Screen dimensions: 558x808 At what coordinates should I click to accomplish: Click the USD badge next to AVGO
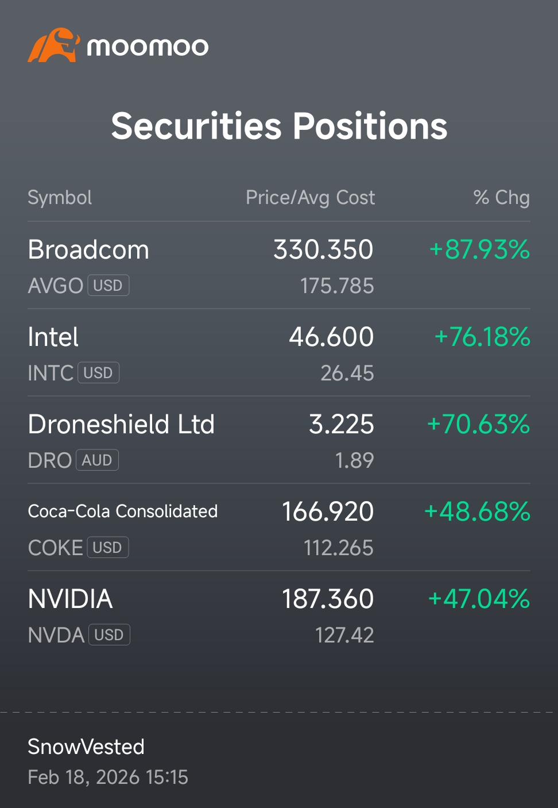(x=108, y=286)
